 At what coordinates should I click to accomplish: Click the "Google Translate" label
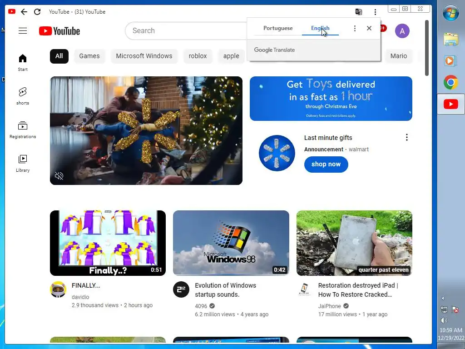pos(274,50)
